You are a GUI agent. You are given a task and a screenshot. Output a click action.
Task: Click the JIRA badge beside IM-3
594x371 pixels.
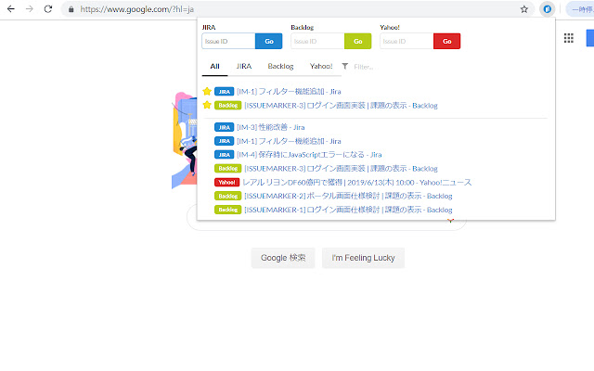point(224,127)
